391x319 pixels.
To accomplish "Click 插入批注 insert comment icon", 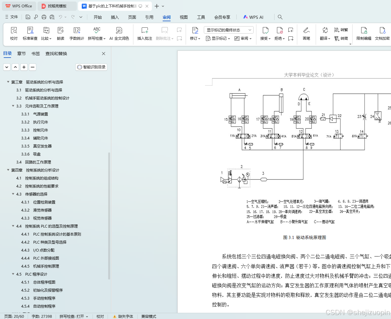I will click(x=145, y=33).
